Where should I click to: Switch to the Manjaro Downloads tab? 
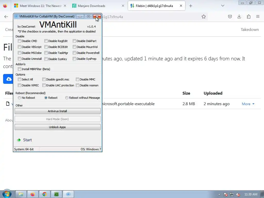click(x=98, y=6)
